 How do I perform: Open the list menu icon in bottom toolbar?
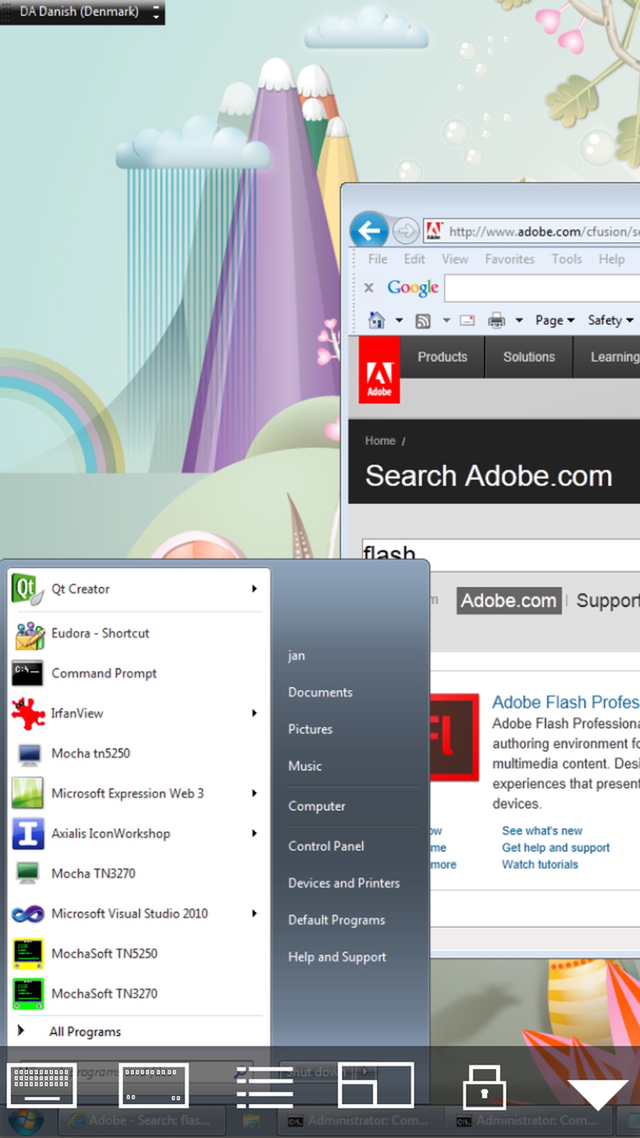[264, 1085]
